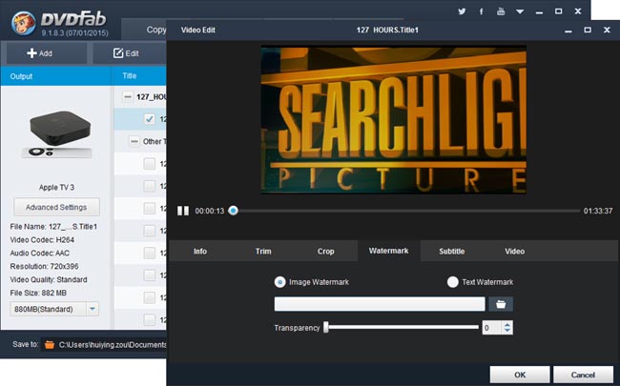The width and height of the screenshot is (620, 386).
Task: Click the elapsed time 00:00:13 text
Action: (x=210, y=211)
